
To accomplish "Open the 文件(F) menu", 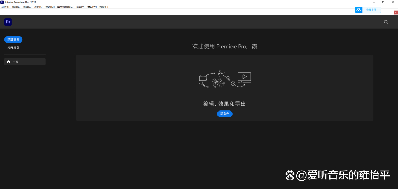I will tap(5, 7).
